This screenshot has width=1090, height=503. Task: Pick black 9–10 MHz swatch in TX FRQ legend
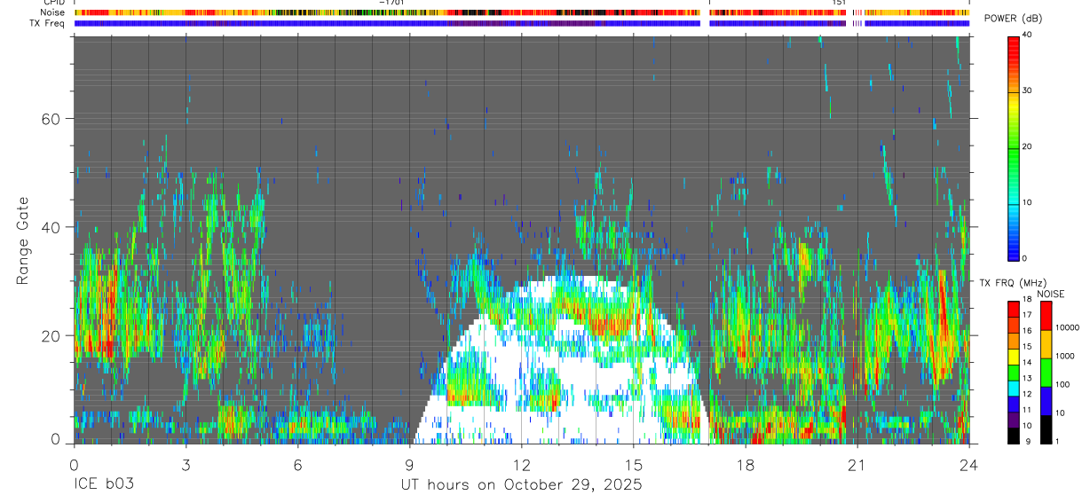tap(1014, 436)
